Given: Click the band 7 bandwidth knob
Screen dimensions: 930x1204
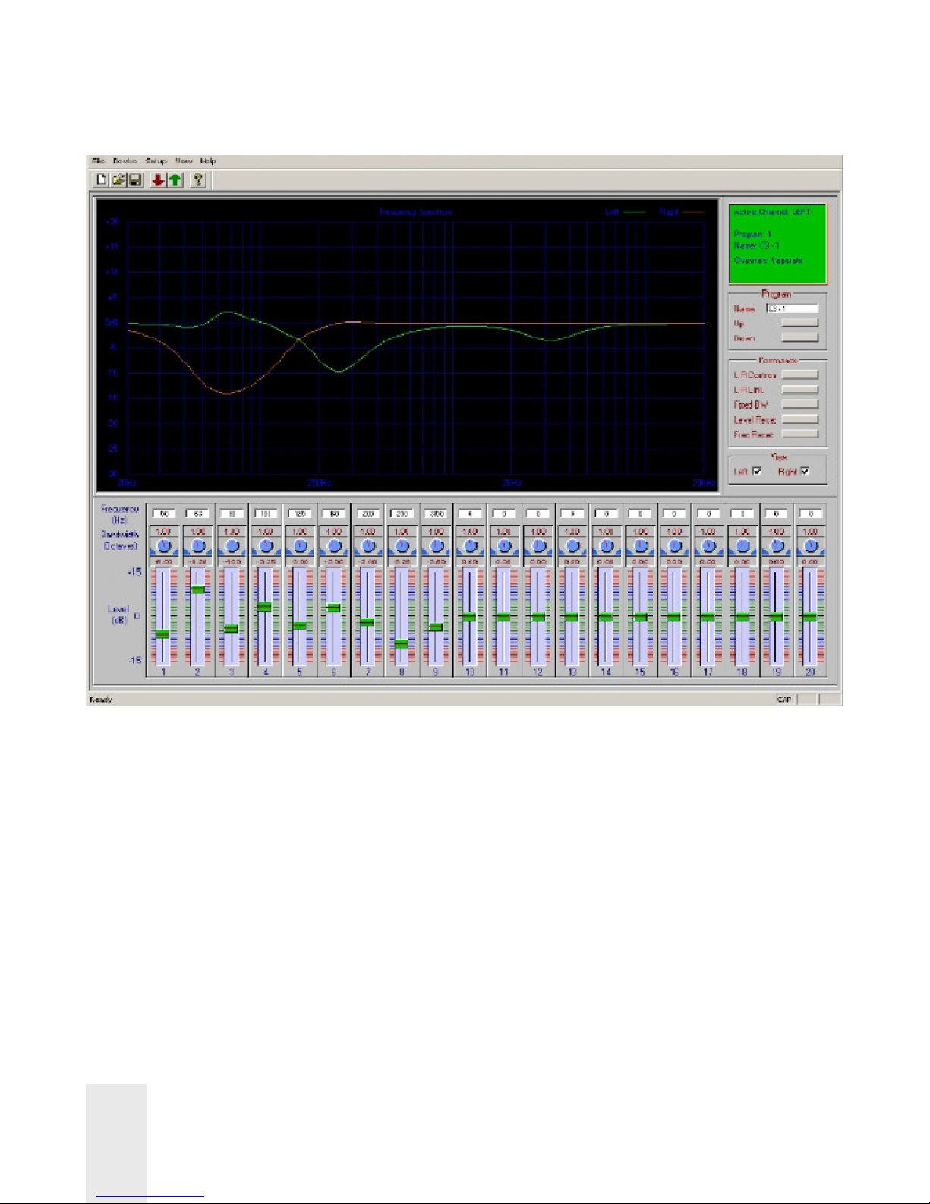Looking at the screenshot, I should pos(368,546).
